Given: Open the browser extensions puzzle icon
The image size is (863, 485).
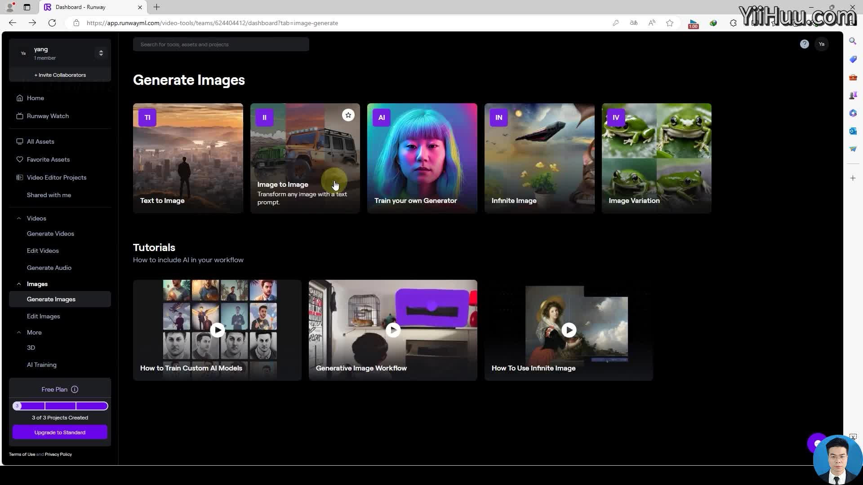Looking at the screenshot, I should (733, 23).
